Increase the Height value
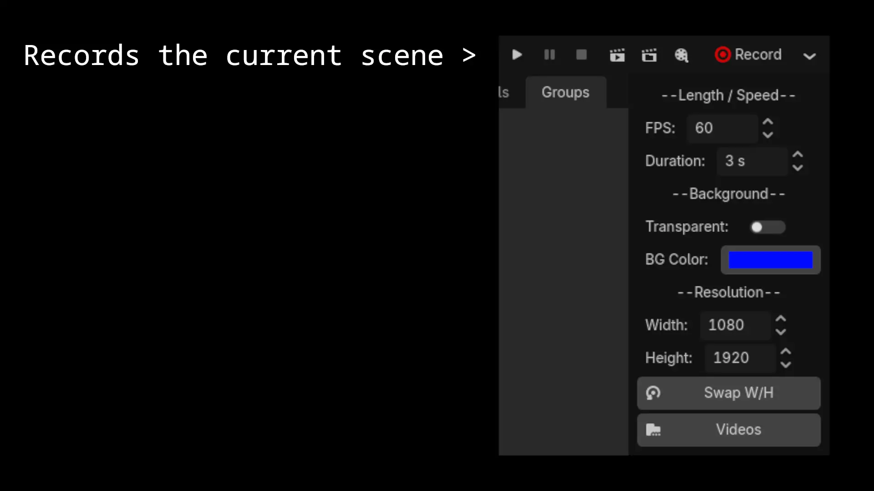The width and height of the screenshot is (874, 491). (786, 351)
